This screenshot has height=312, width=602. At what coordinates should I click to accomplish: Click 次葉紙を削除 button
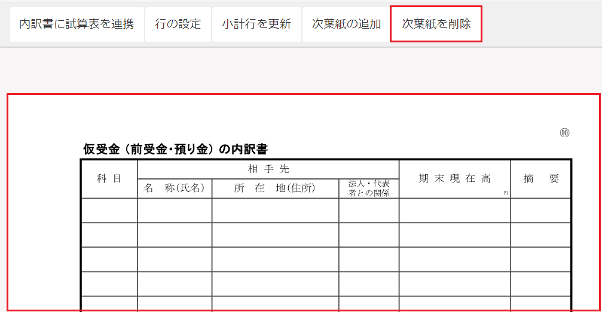436,24
